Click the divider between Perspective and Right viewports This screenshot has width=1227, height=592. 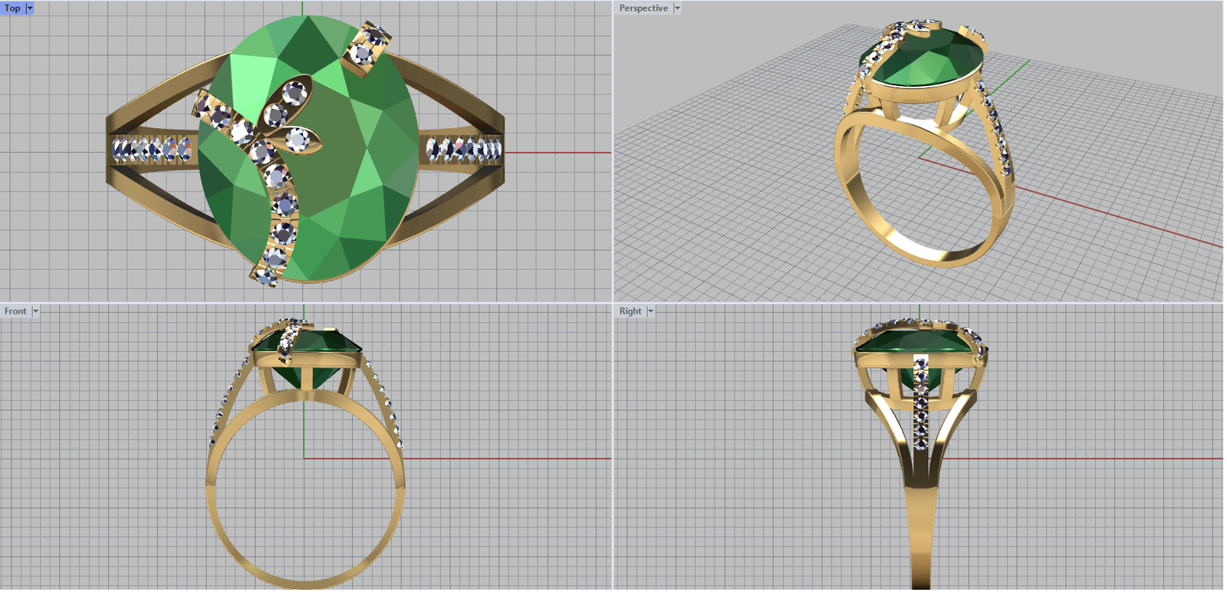(x=920, y=303)
